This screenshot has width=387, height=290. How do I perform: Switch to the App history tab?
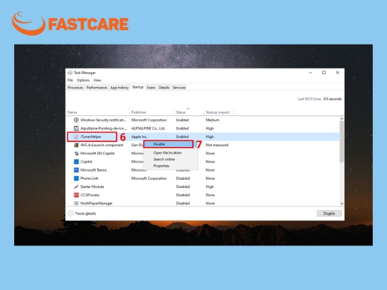(119, 88)
